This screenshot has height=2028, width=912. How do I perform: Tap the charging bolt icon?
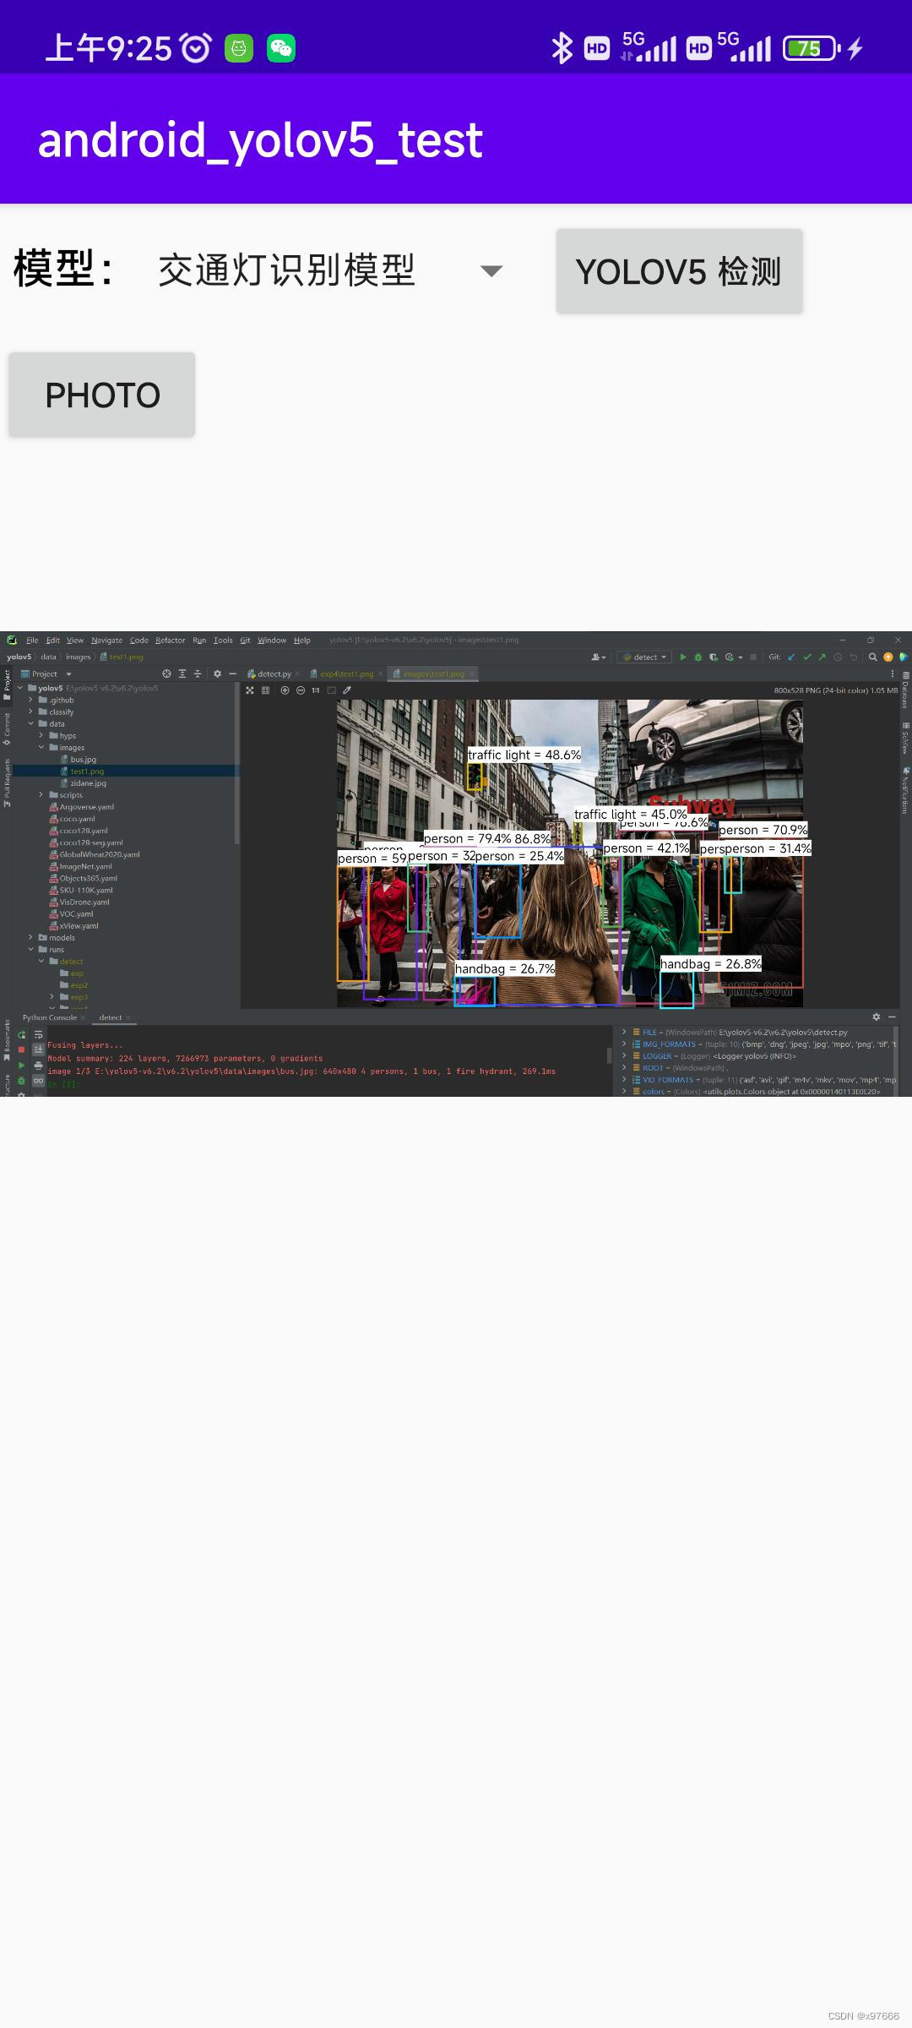[x=855, y=48]
